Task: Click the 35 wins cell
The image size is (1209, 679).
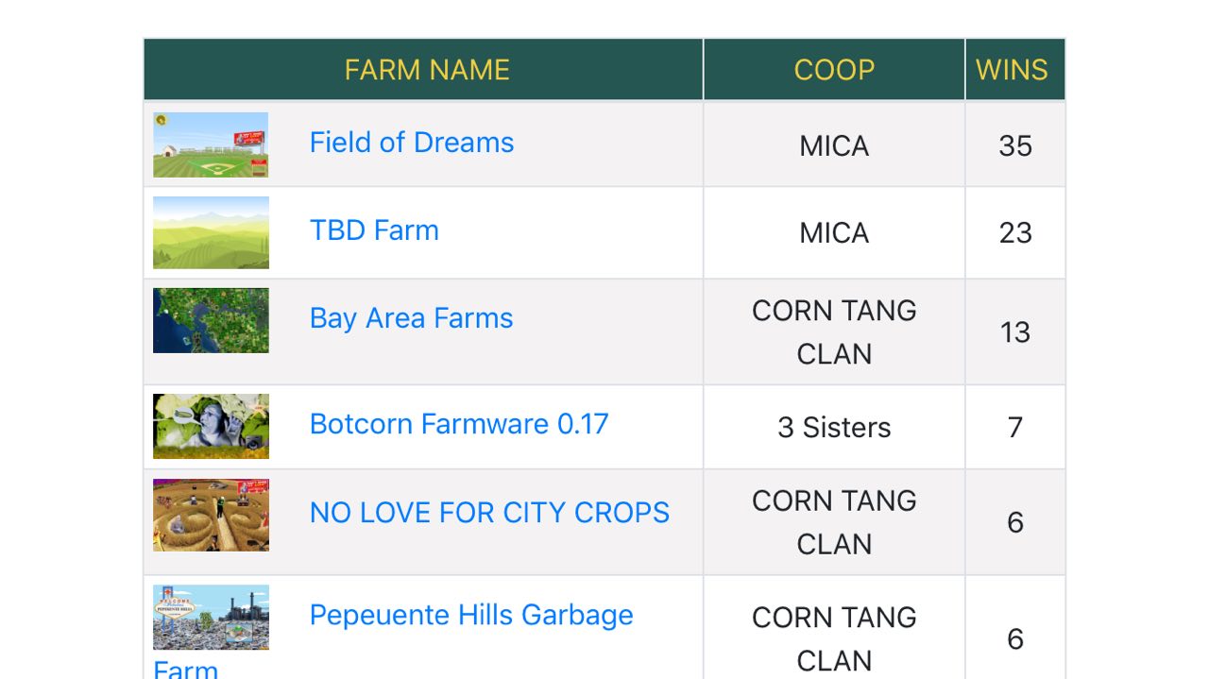Action: 1015,145
